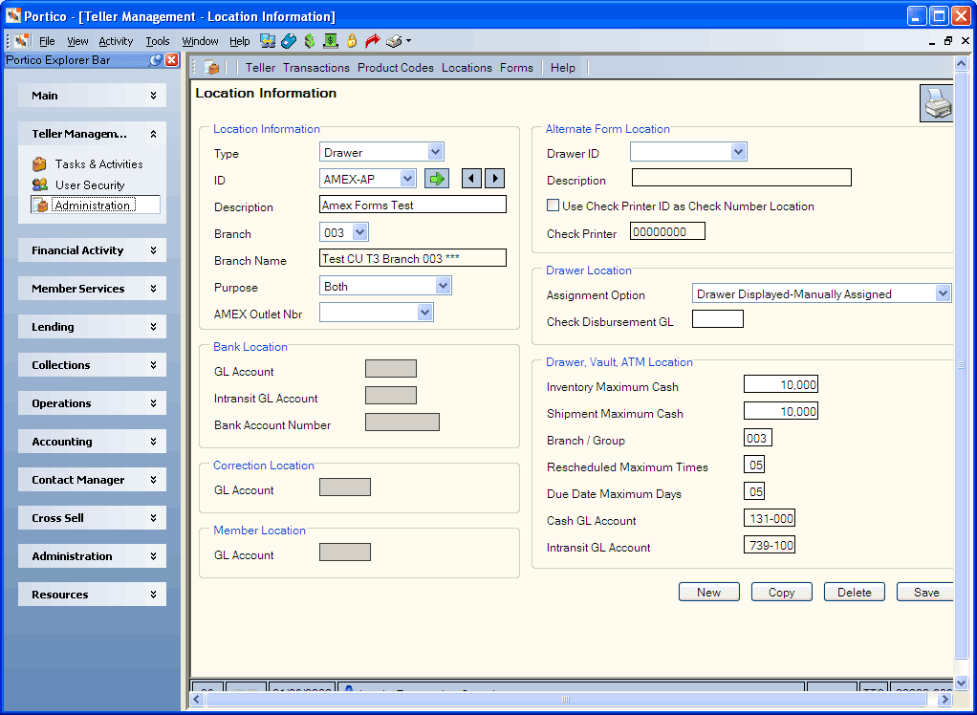Open the Assignment Option dropdown
Screen dimensions: 977x715
pos(943,293)
